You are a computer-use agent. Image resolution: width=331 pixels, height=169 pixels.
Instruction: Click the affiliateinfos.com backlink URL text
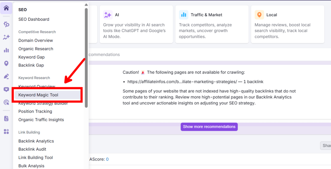coord(182,82)
